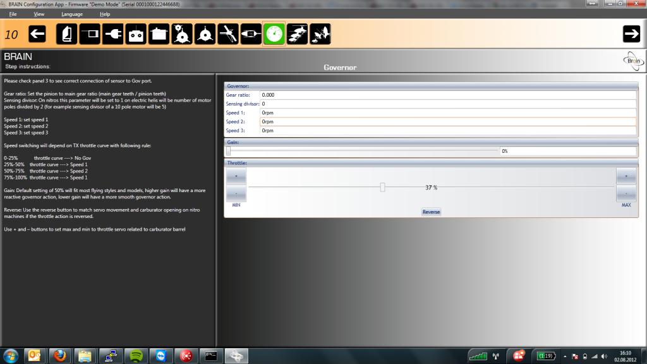Click the Gear ratio input field

(447, 95)
